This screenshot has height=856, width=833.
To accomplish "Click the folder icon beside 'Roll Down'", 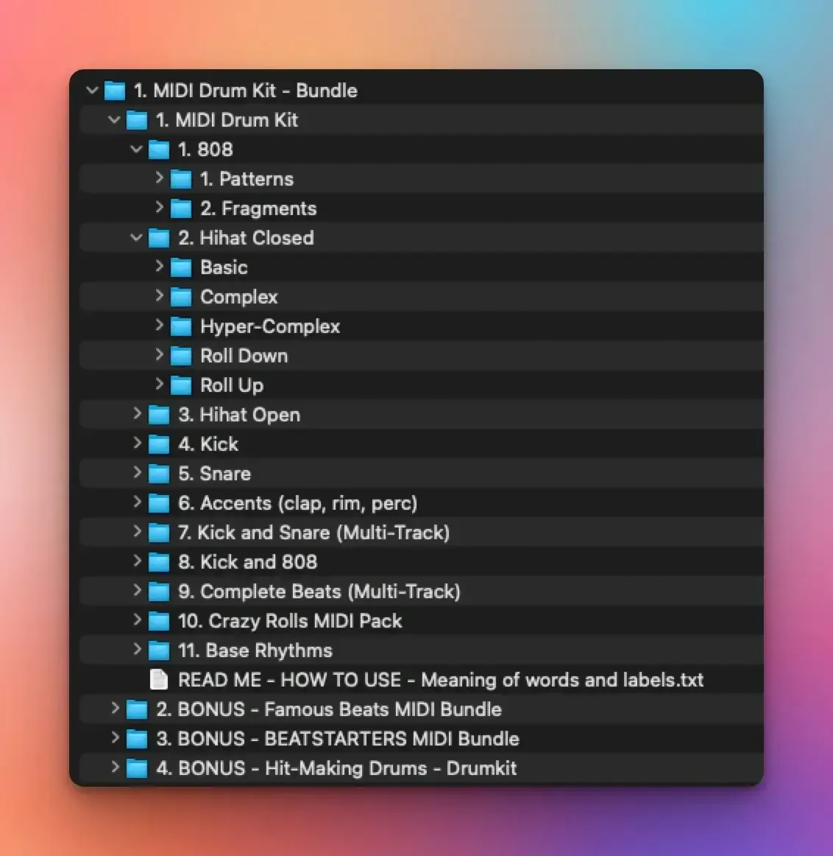I will [x=181, y=356].
